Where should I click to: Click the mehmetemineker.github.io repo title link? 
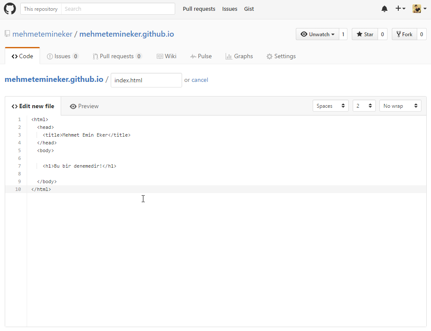tap(127, 34)
